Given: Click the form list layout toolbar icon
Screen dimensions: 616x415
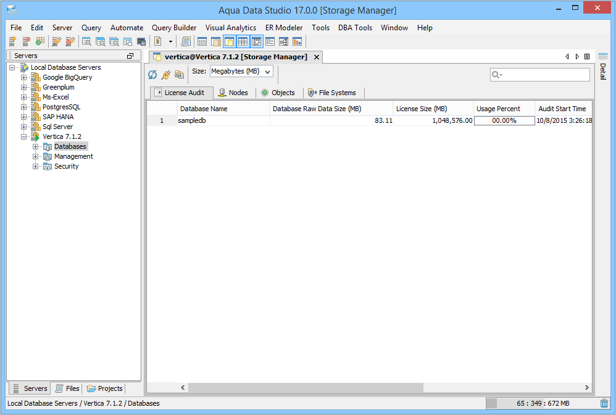Looking at the screenshot, I should [270, 41].
